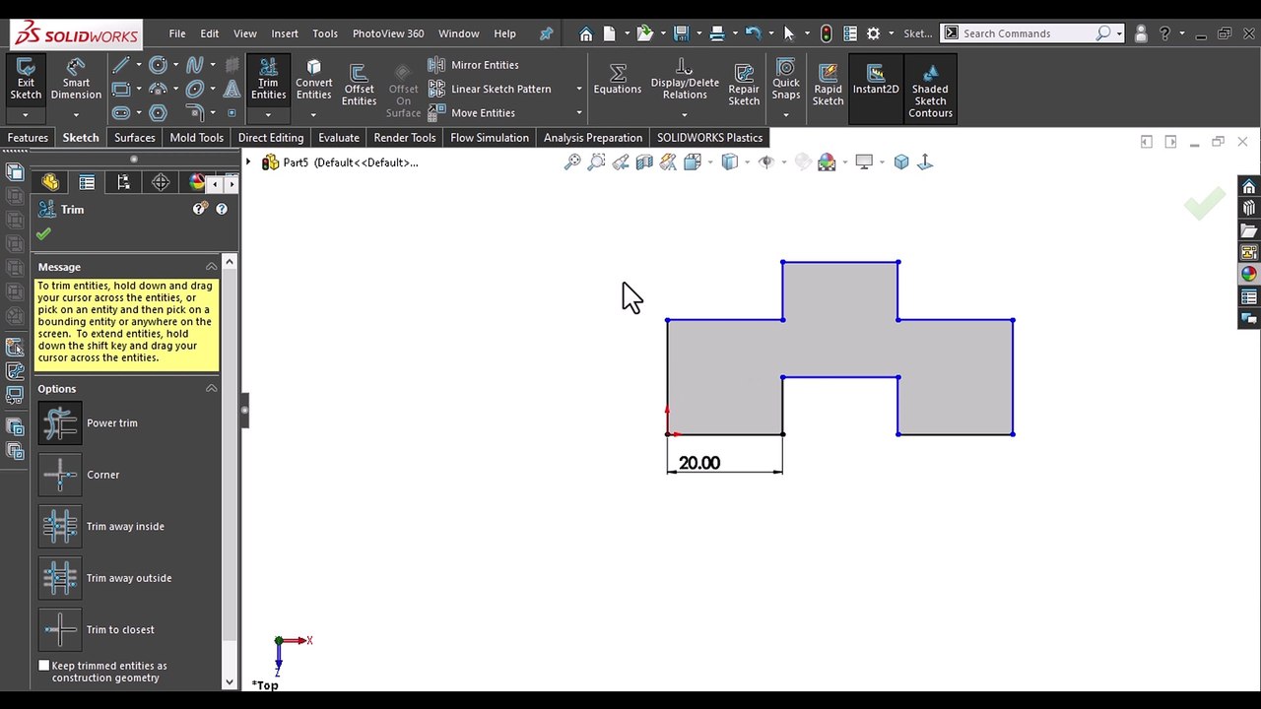
Task: Open the Tools menu
Action: coord(325,33)
